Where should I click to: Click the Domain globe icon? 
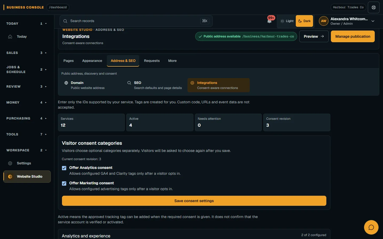[66, 83]
